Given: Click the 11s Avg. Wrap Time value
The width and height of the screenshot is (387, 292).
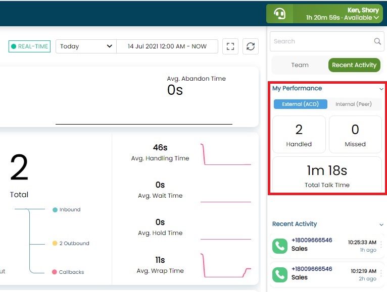Looking at the screenshot, I should [160, 260].
